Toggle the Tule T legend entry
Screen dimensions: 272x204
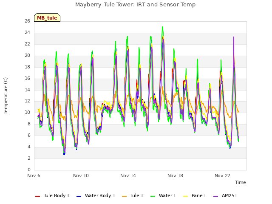click(x=133, y=195)
